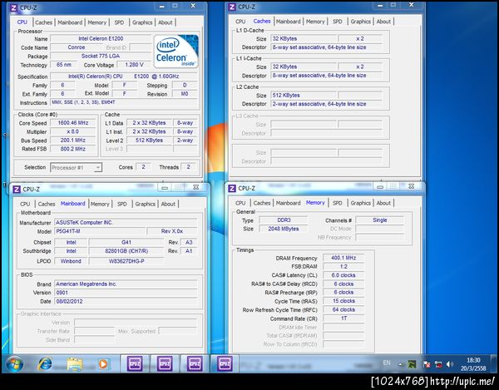
Task: Launch Internet Explorer from the taskbar
Action: [x=44, y=363]
